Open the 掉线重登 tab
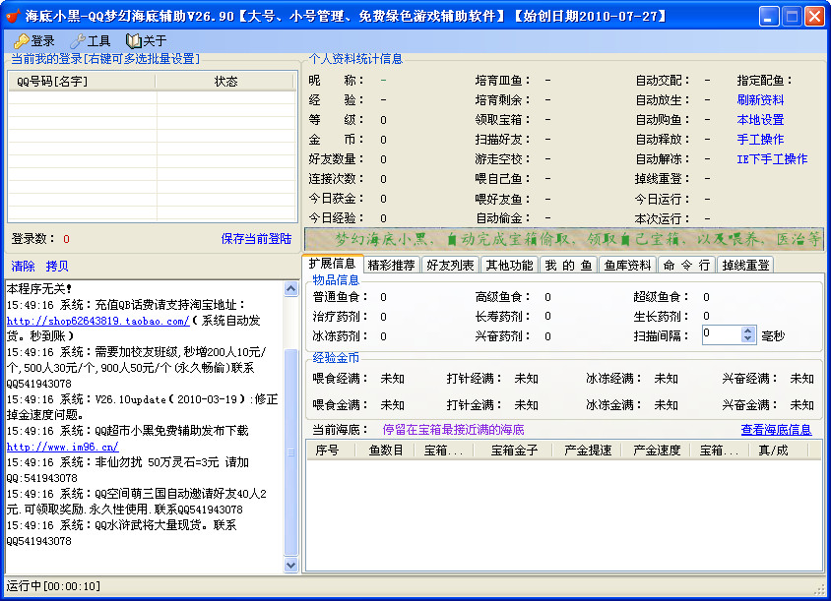This screenshot has height=601, width=831. pyautogui.click(x=745, y=266)
